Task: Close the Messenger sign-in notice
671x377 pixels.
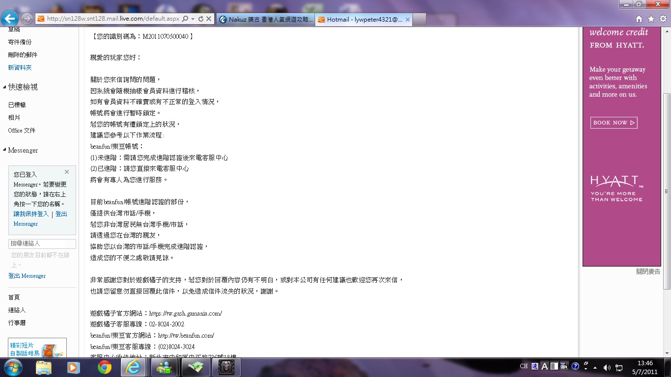Action: [x=67, y=172]
